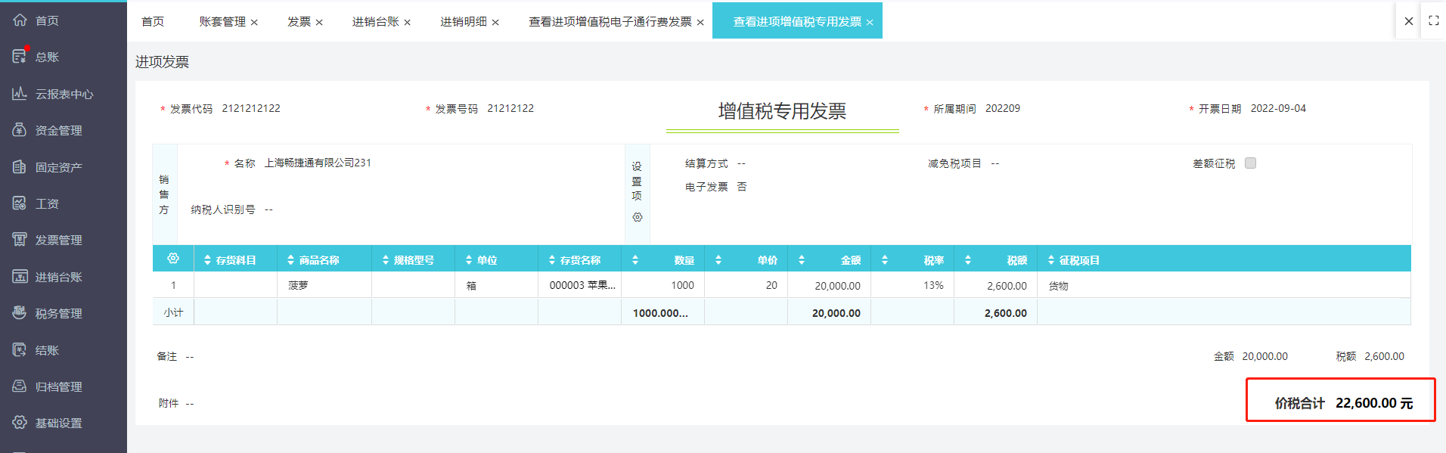Switch to the 进销台账 tab
The image size is (1446, 453).
(375, 22)
